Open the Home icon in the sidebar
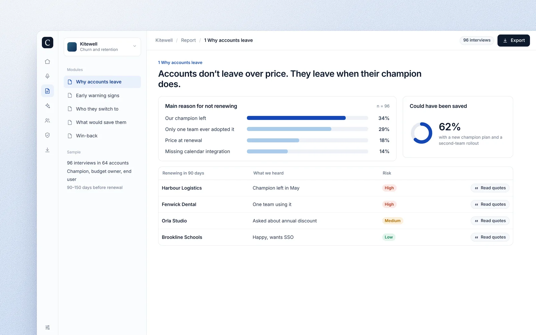The width and height of the screenshot is (536, 335). 48,62
